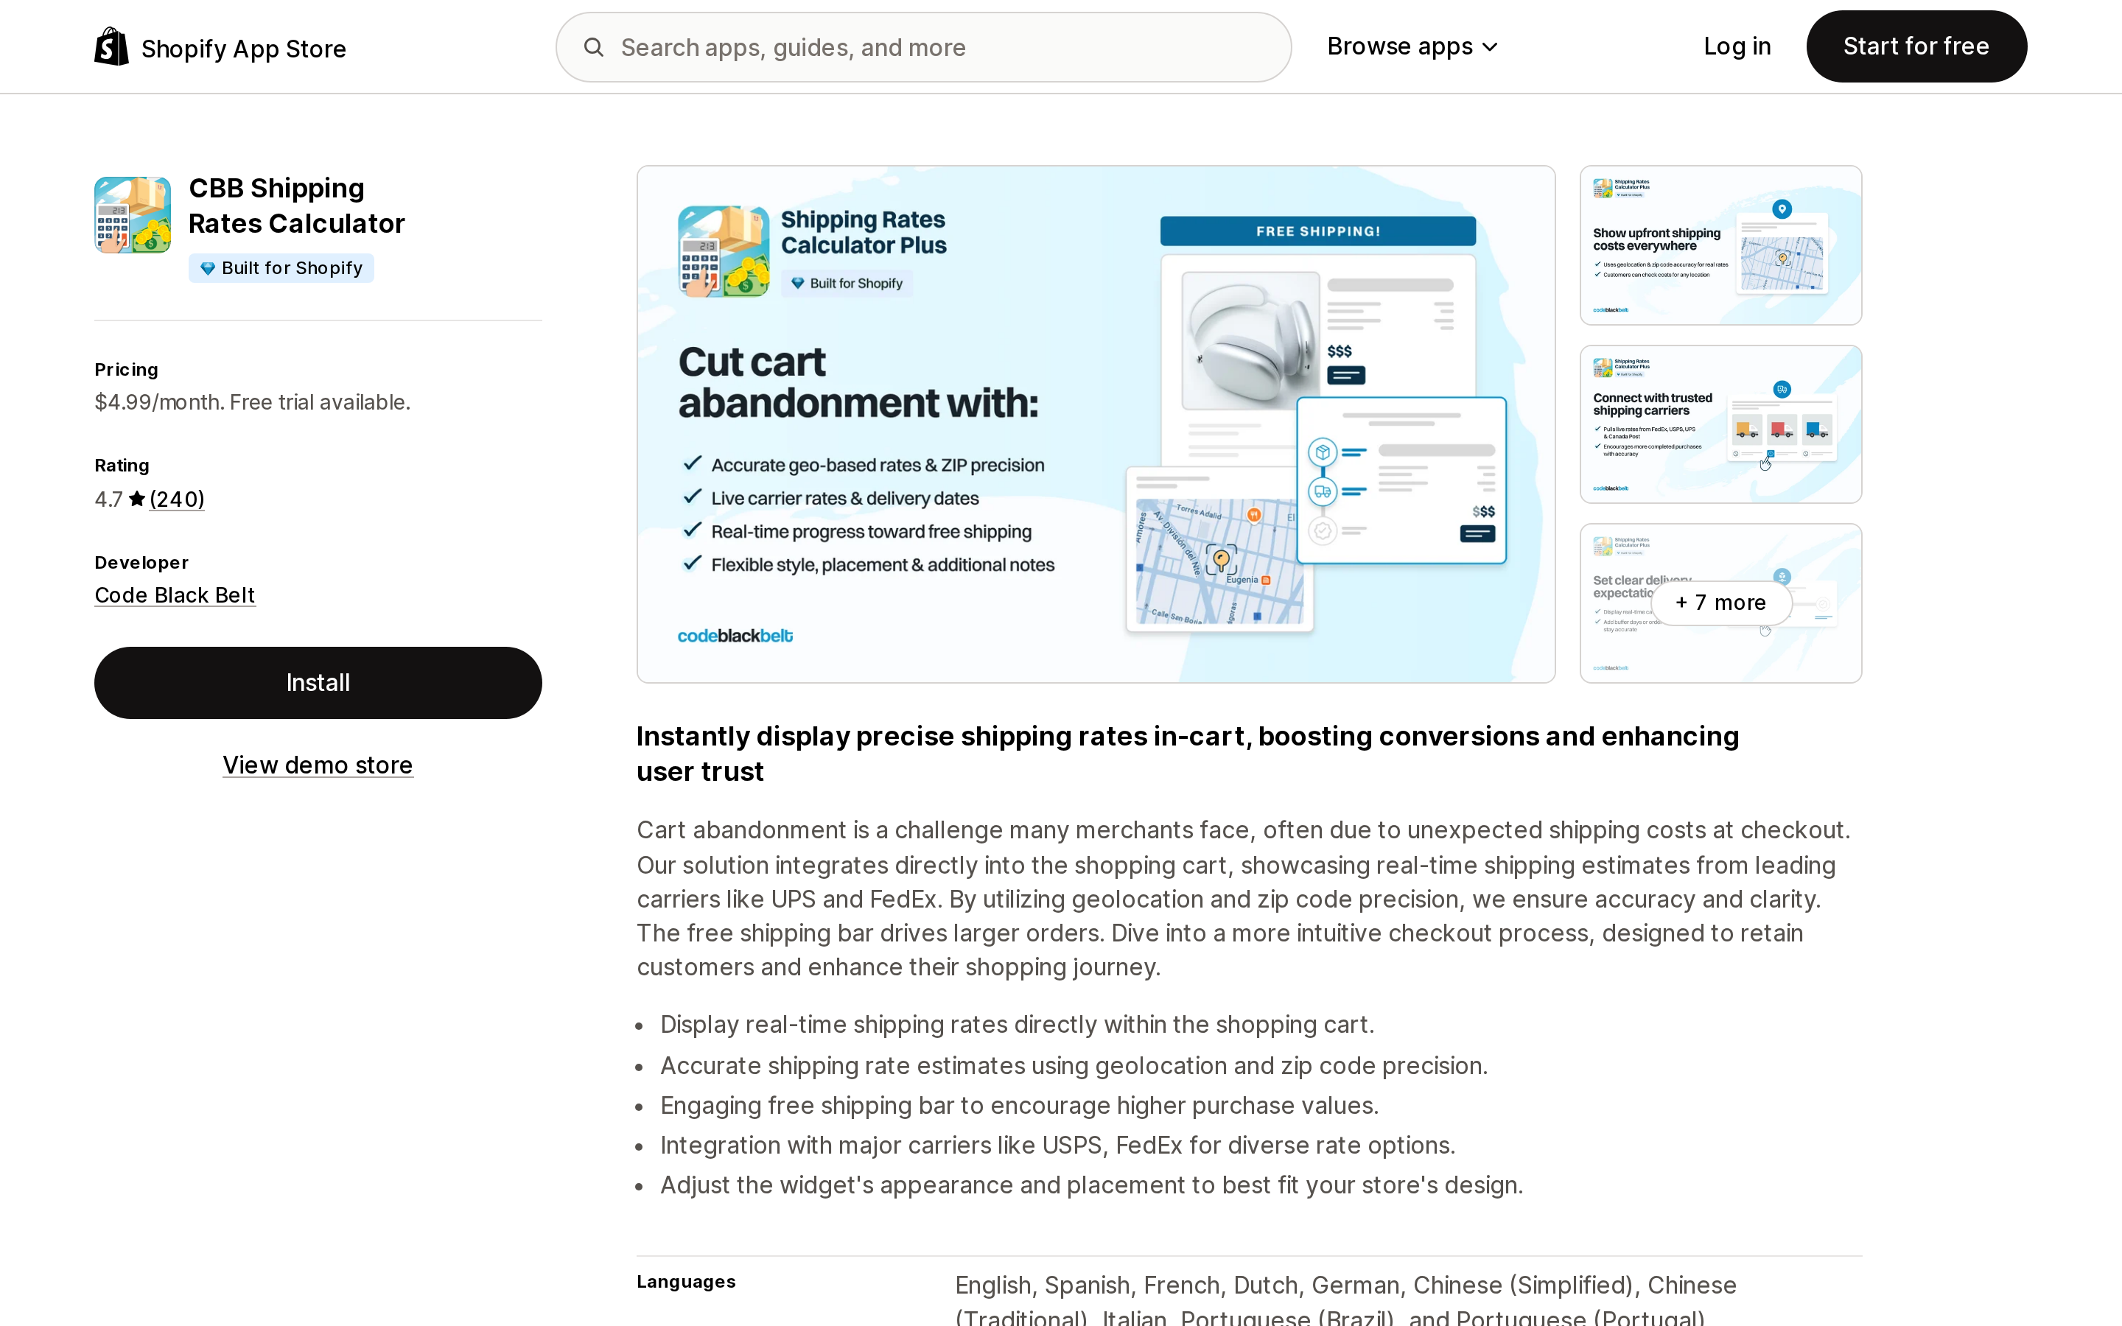
Task: Click the search magnifier icon
Action: pyautogui.click(x=594, y=47)
